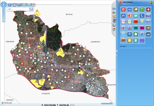Select the pharmacy E icon
154x106 pixels.
pos(129,15)
